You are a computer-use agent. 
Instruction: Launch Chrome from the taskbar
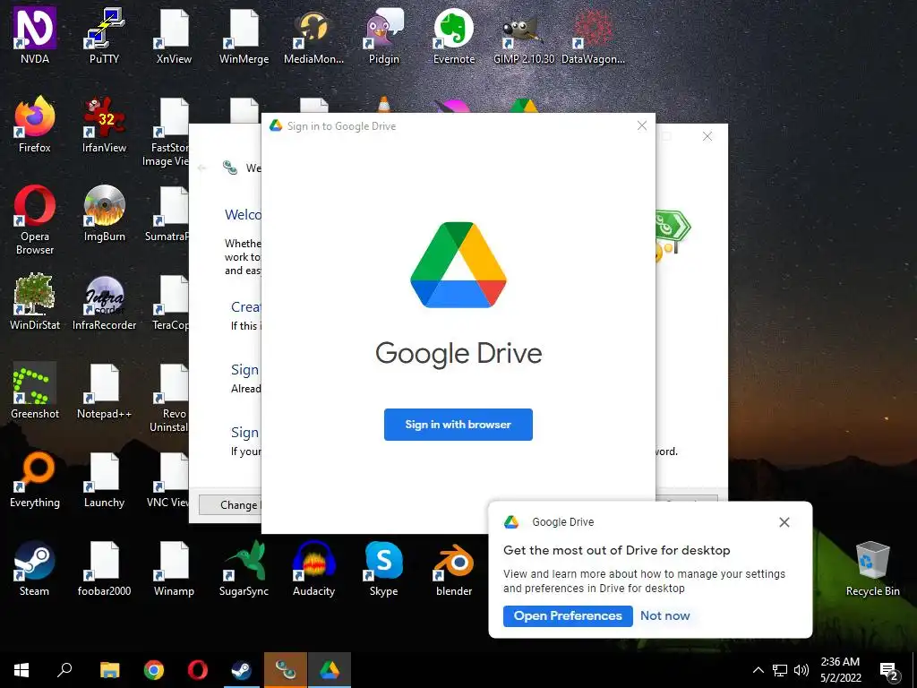click(x=154, y=670)
